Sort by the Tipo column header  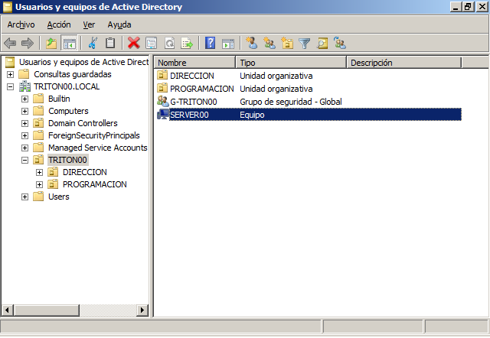click(291, 63)
